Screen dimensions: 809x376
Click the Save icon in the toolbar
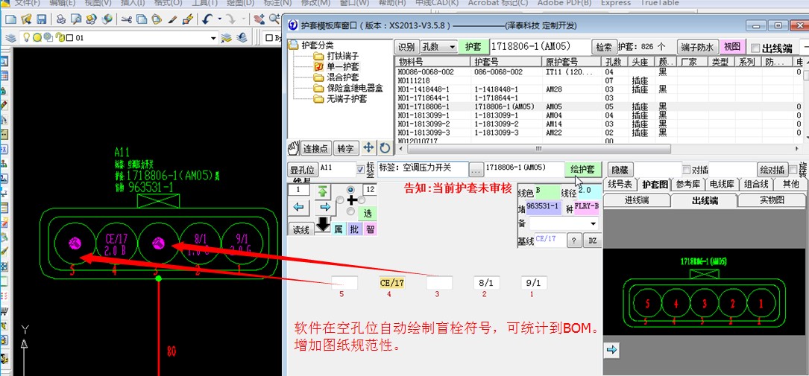[x=42, y=19]
